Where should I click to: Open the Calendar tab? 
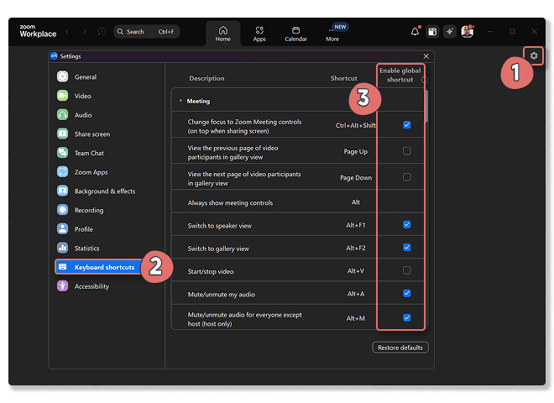295,34
